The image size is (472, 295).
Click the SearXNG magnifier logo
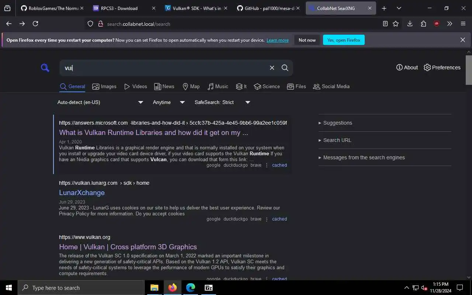pos(45,67)
